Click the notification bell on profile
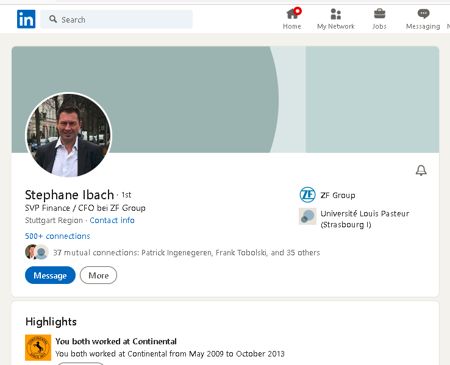 coord(421,171)
